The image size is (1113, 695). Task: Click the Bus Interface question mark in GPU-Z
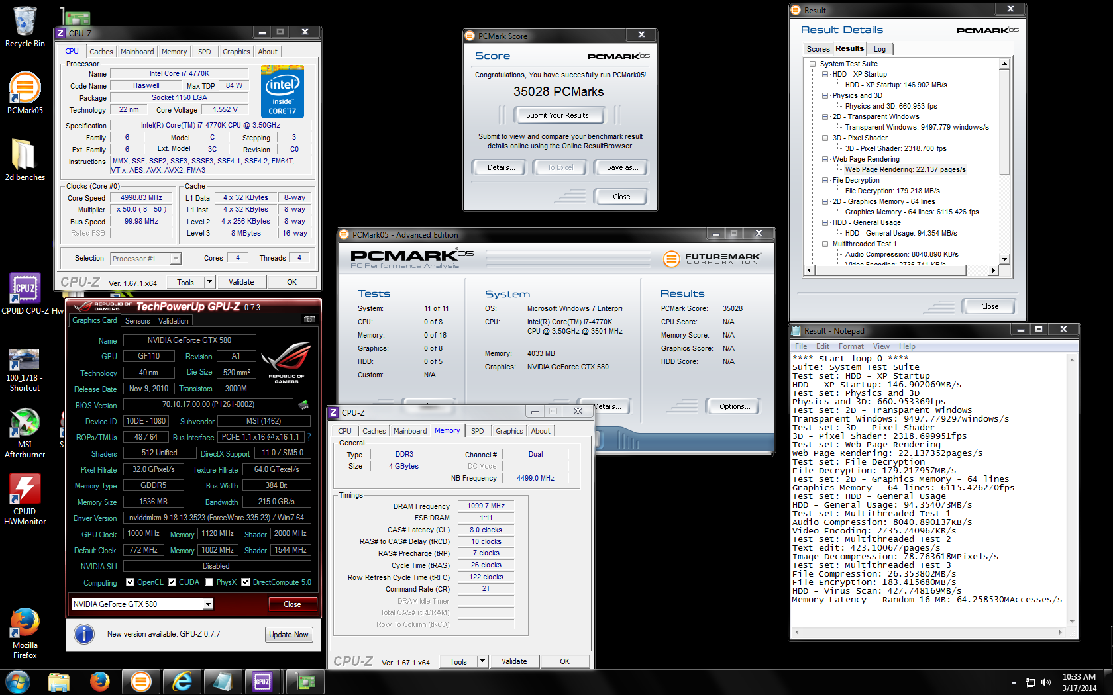point(309,437)
